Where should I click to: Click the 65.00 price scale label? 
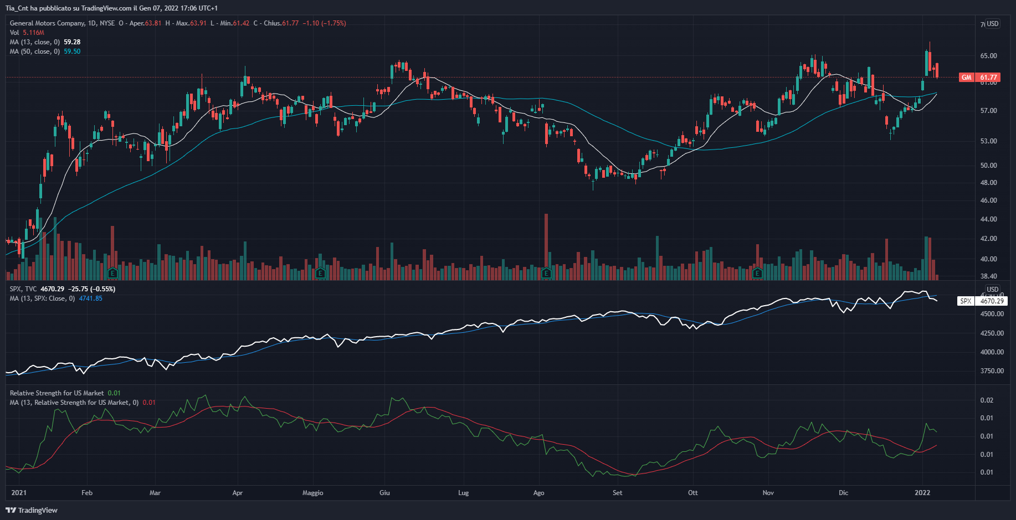988,56
